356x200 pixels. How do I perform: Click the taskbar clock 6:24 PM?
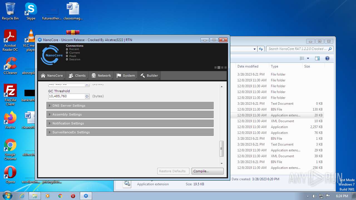click(342, 196)
